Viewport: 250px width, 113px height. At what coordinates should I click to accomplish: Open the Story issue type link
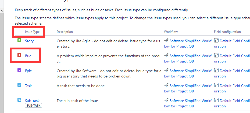pyautogui.click(x=29, y=41)
